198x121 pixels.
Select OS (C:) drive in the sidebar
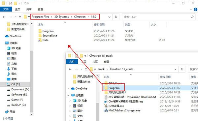[16, 84]
